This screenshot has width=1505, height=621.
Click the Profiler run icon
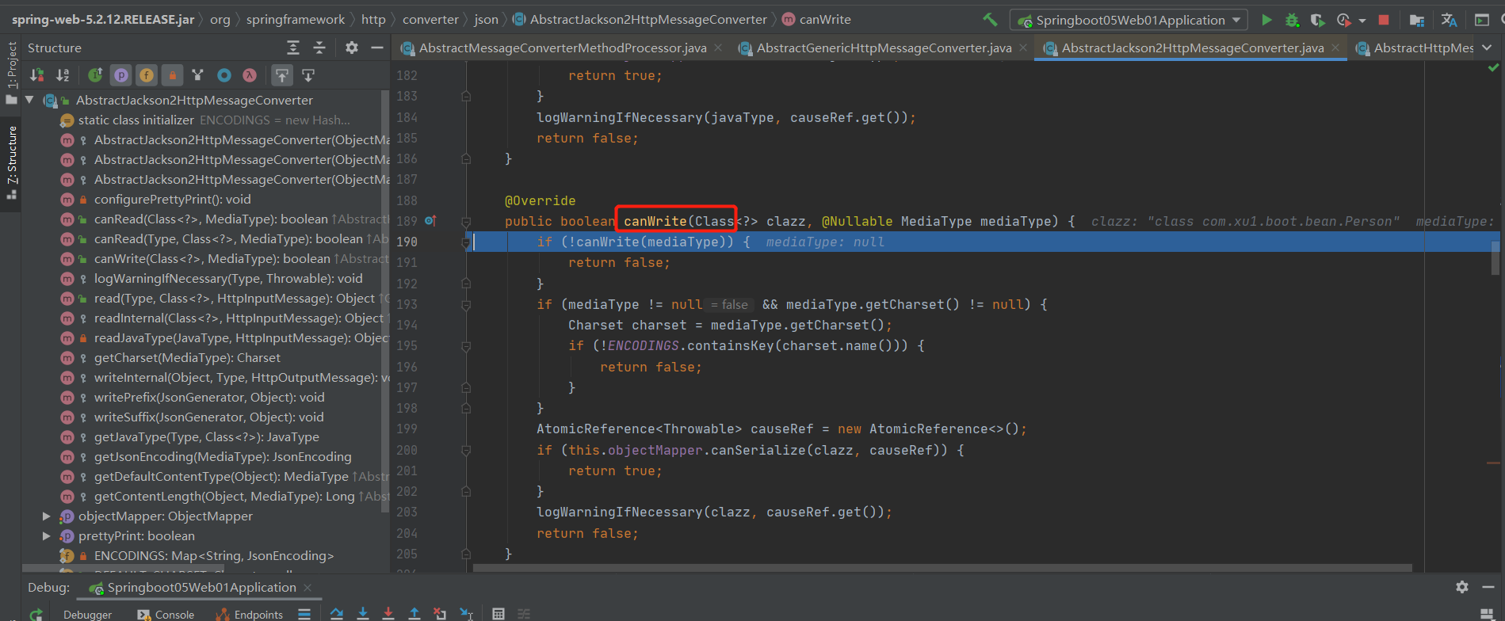(1343, 20)
